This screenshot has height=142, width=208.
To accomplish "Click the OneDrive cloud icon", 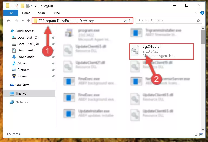I will pos(12,85).
